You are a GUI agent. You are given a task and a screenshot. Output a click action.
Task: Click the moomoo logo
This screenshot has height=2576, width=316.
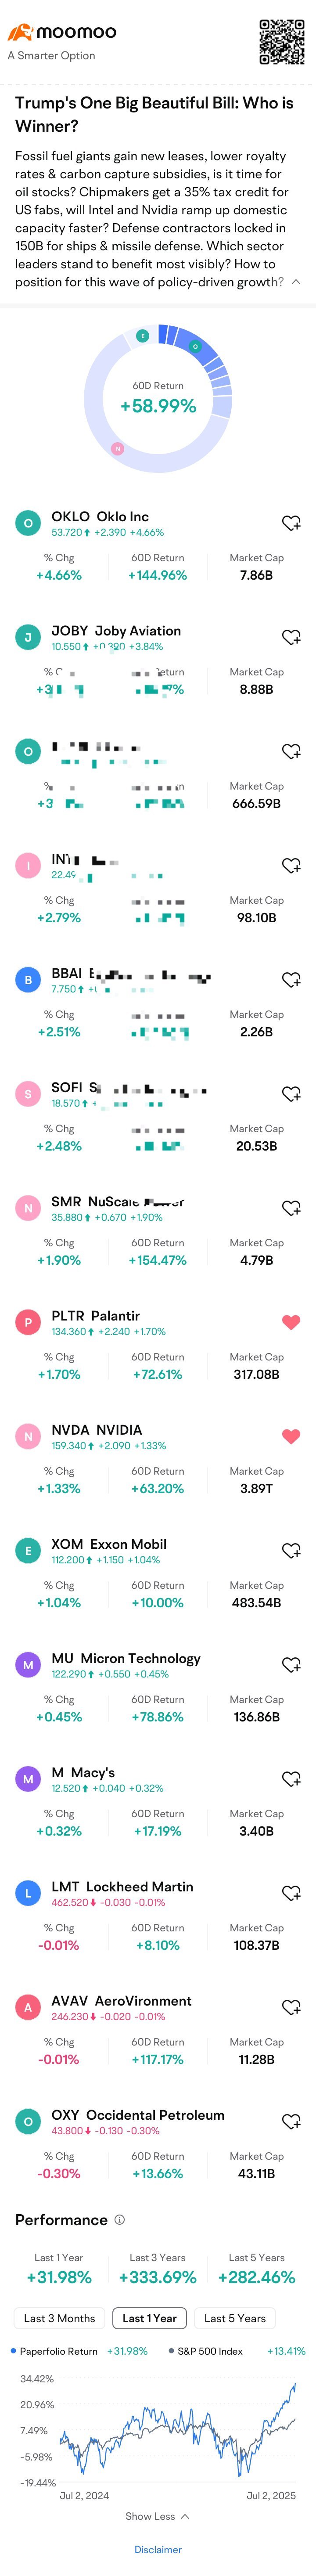point(62,33)
